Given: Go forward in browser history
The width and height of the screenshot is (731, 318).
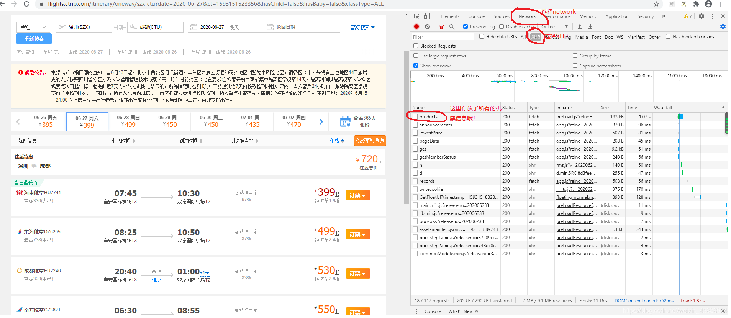Looking at the screenshot, I should [x=14, y=4].
